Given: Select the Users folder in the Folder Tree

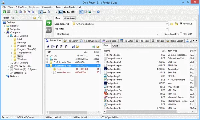Looking at the screenshot, I should 20,56.
